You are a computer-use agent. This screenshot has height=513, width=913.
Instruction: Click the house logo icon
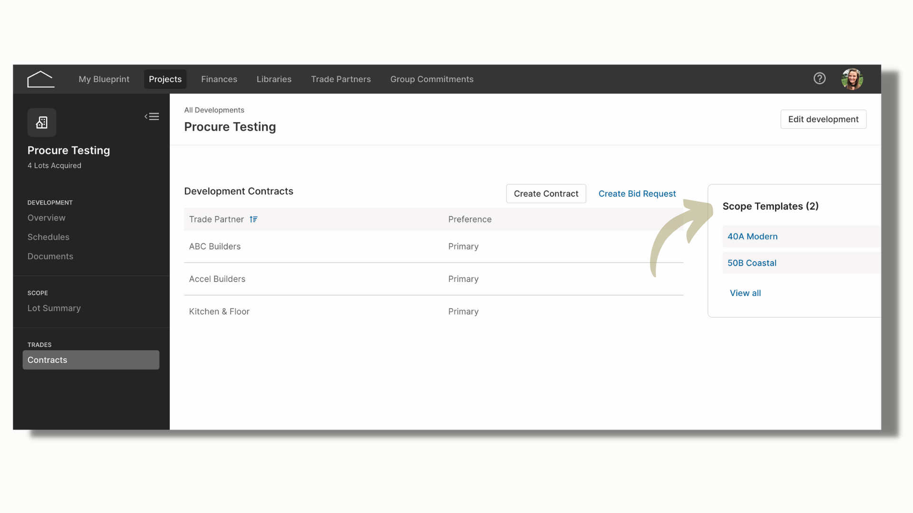click(x=41, y=79)
